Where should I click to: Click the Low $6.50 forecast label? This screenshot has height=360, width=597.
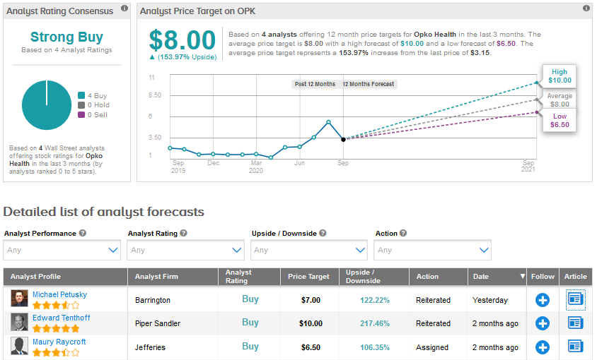[560, 121]
